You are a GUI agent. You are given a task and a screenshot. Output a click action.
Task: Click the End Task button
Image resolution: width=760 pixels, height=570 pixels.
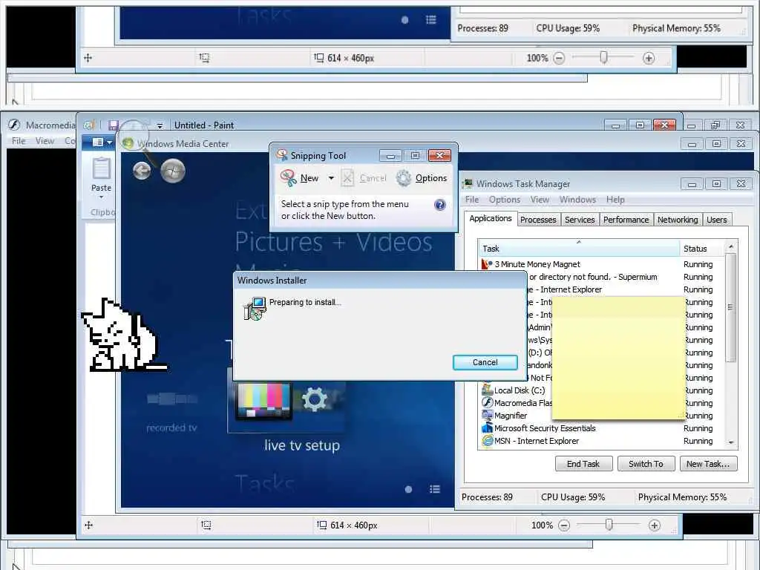583,464
